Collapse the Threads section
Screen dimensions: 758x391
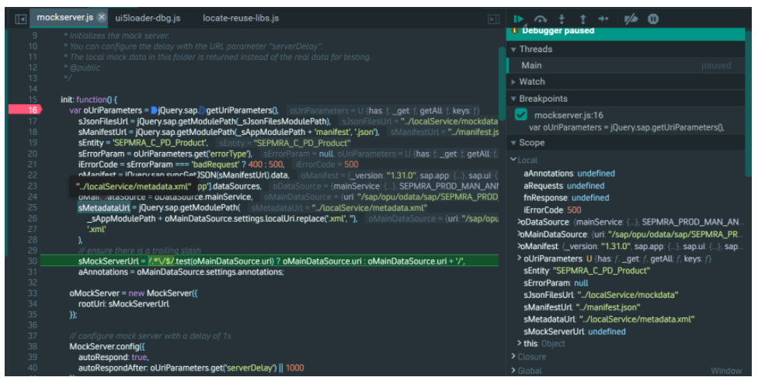pyautogui.click(x=513, y=49)
